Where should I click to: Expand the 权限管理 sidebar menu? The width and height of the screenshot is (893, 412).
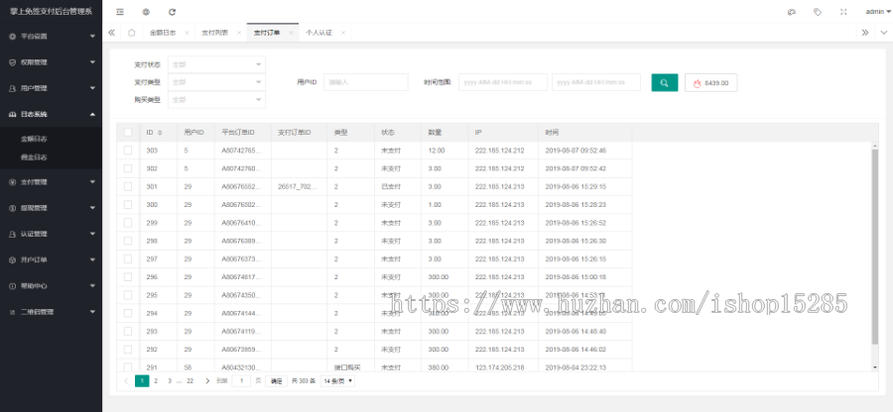click(x=52, y=62)
